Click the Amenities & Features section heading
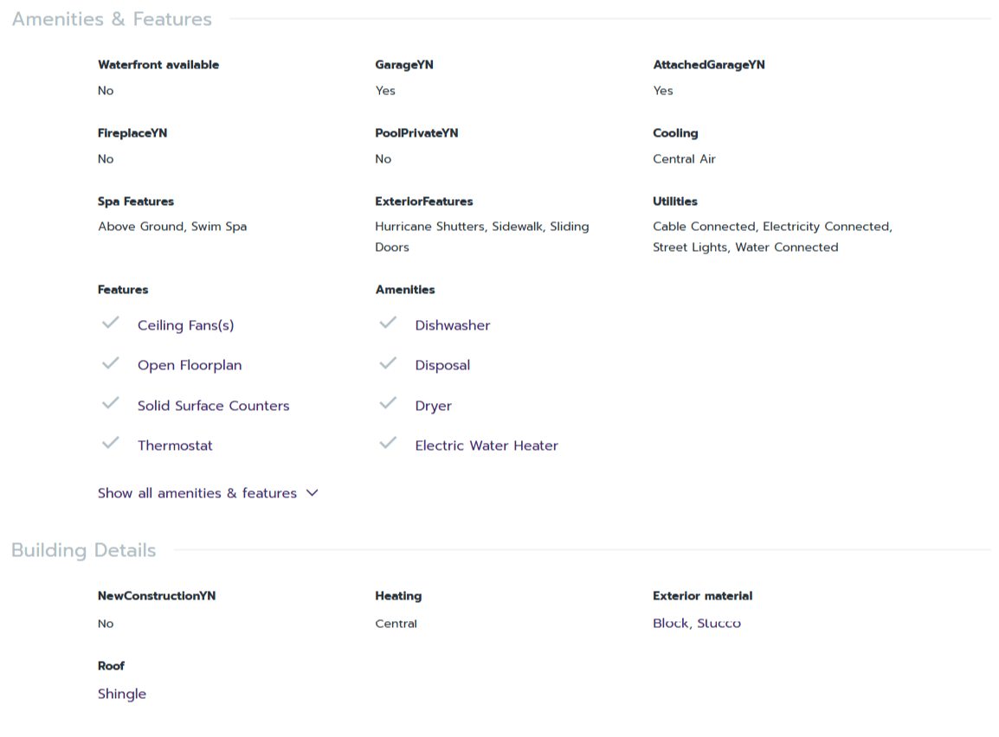Screen dimensions: 999x737 112,19
